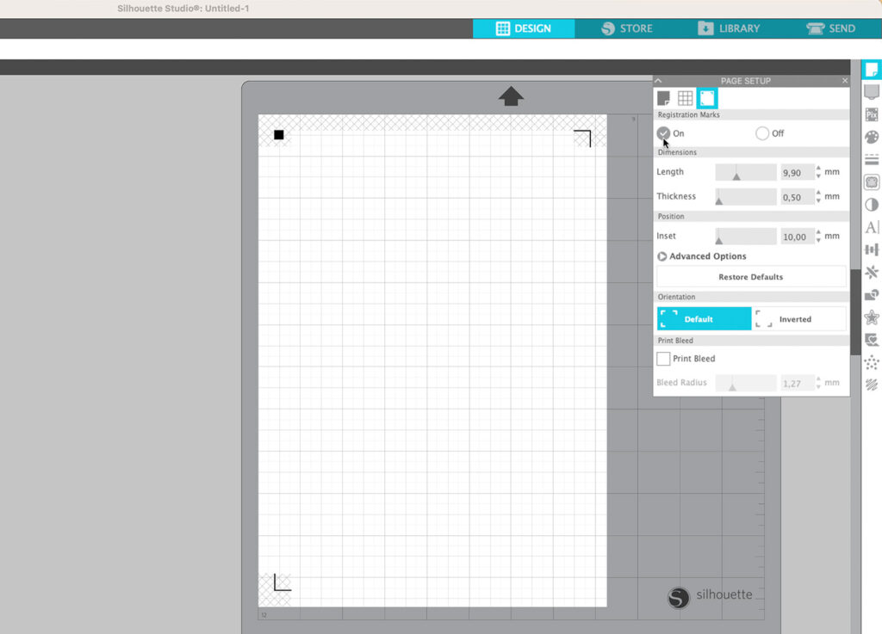
Task: Enable the Print Bleed checkbox
Action: pos(663,359)
